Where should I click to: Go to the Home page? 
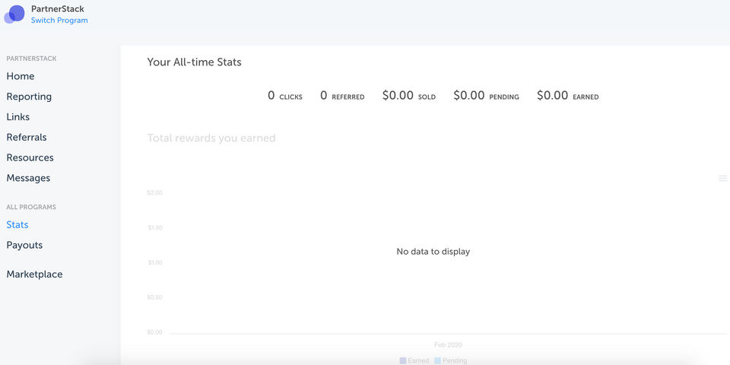point(21,76)
